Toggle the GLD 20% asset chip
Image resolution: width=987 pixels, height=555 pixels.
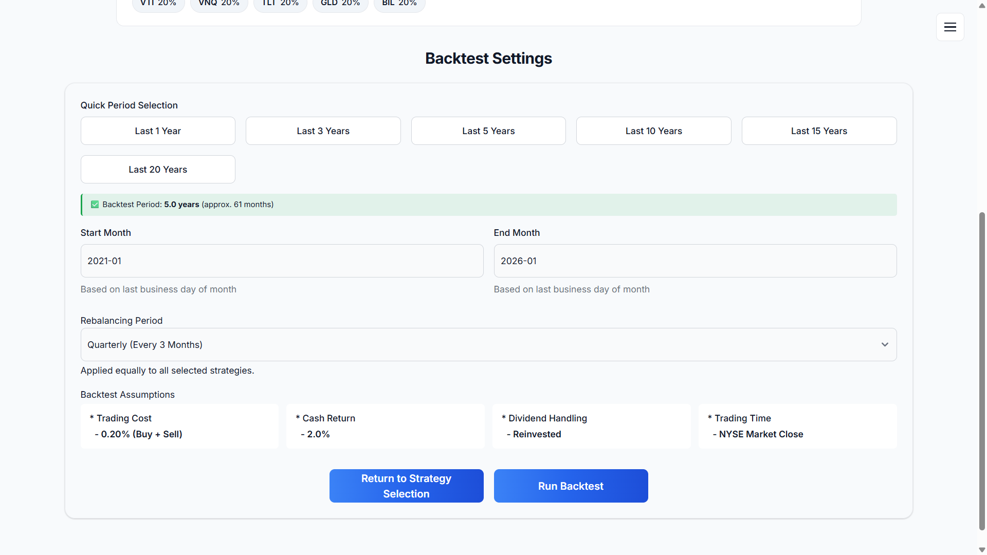(340, 3)
